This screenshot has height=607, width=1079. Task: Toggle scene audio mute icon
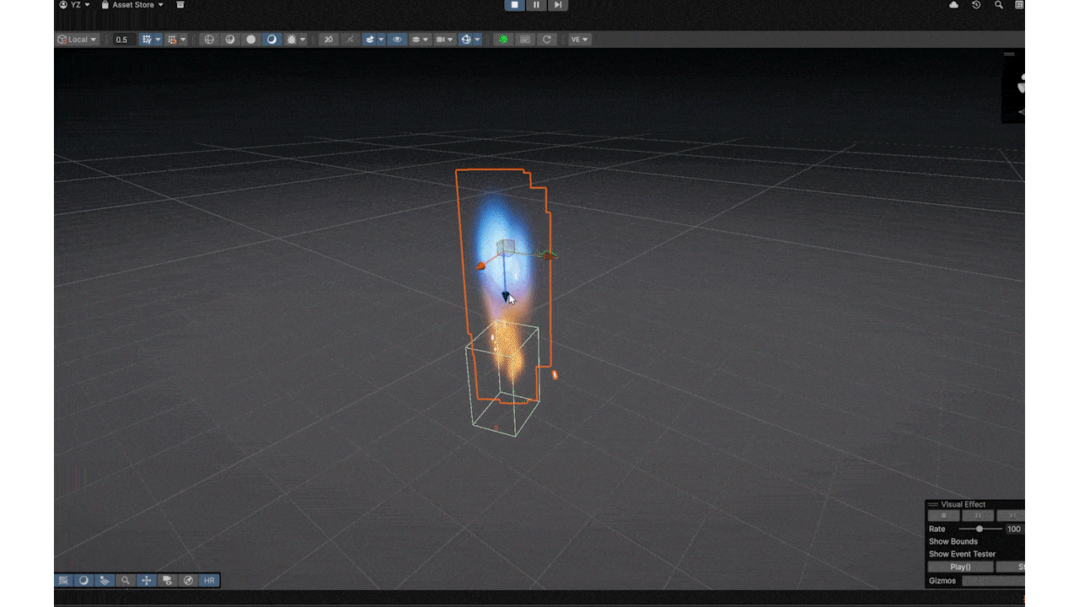pyautogui.click(x=350, y=40)
